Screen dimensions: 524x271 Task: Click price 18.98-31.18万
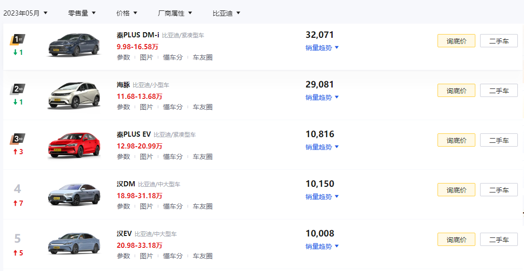tap(139, 195)
